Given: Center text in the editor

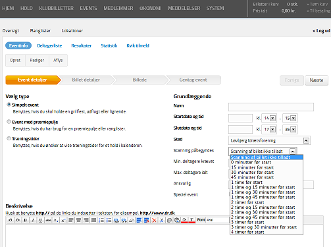Looking at the screenshot, I should click(x=78, y=220).
